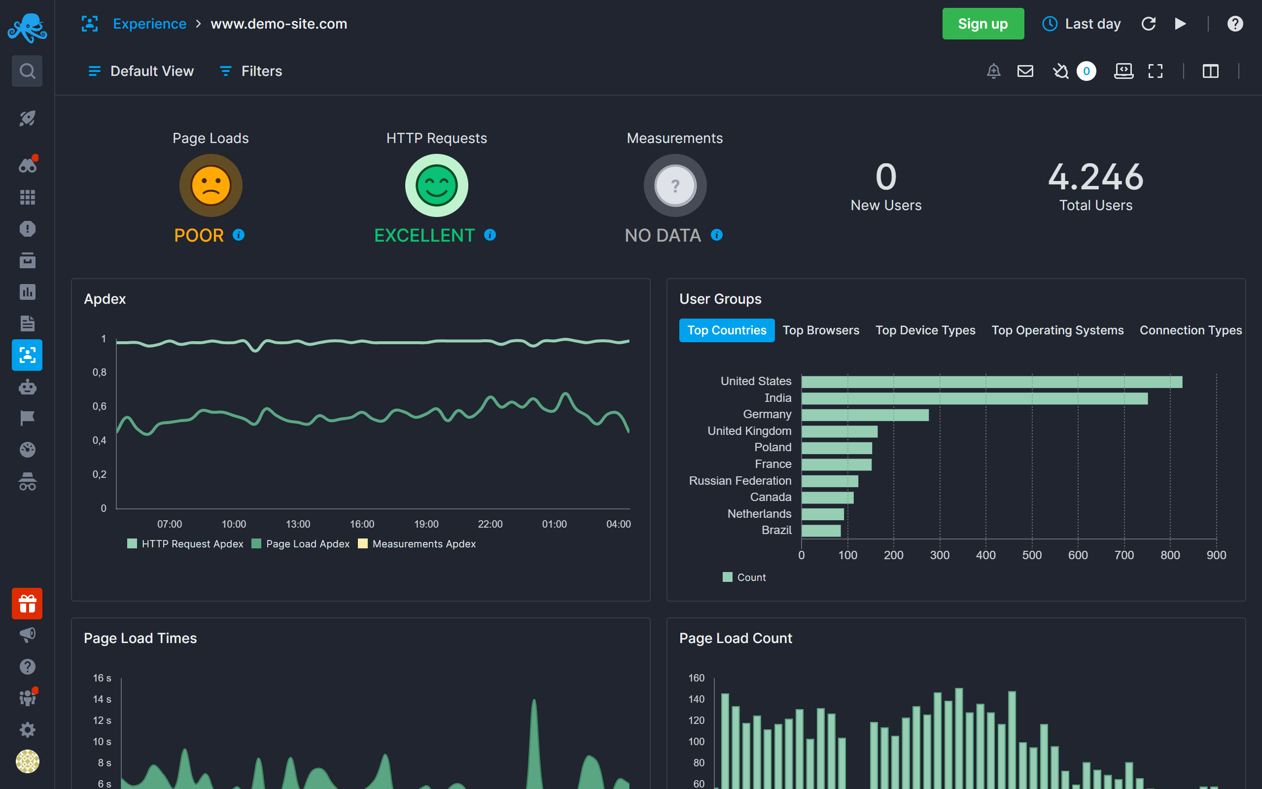1262x789 pixels.
Task: Open the Experience breadcrumb link
Action: [x=150, y=24]
